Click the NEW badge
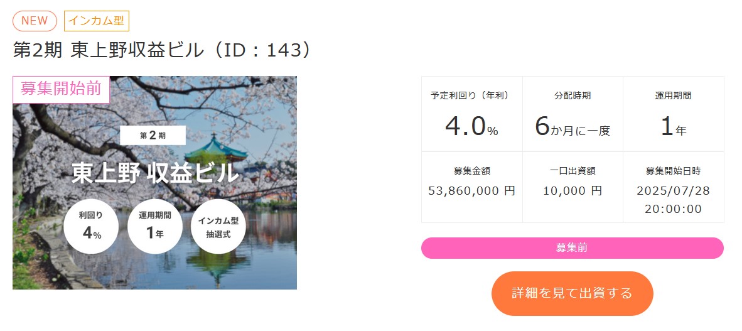742x331 pixels. tap(35, 21)
